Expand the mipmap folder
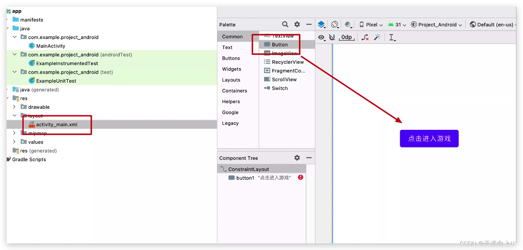The image size is (523, 250). point(14,133)
